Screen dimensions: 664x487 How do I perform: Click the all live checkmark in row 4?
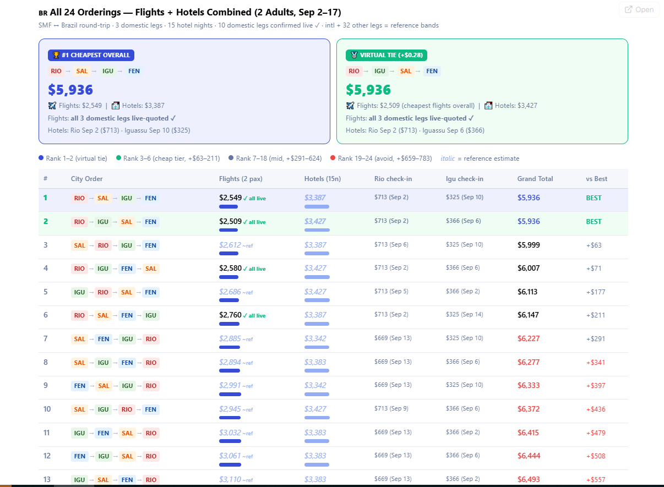point(254,269)
